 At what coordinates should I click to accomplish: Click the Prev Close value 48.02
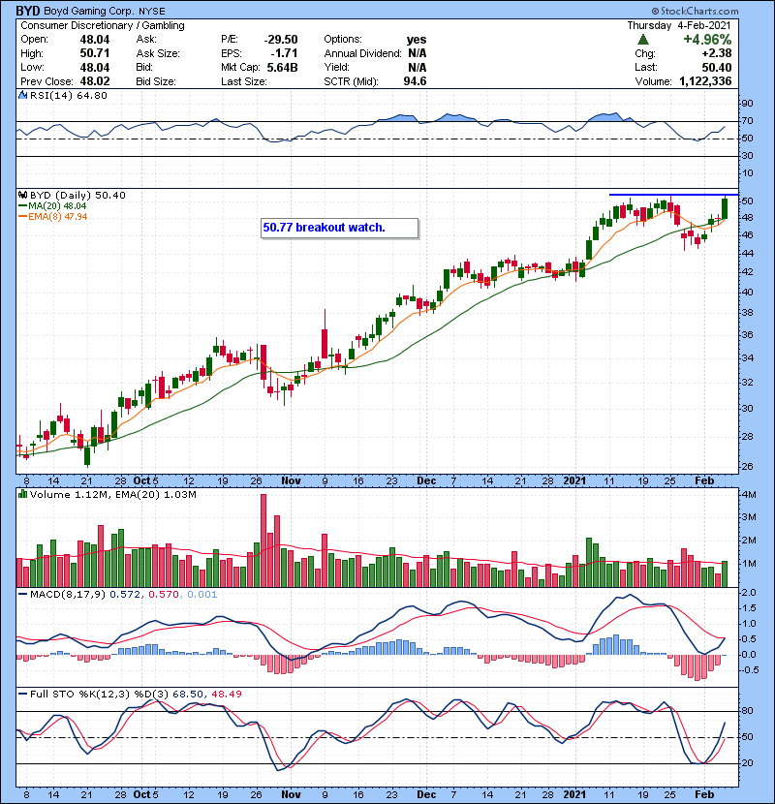pos(95,81)
